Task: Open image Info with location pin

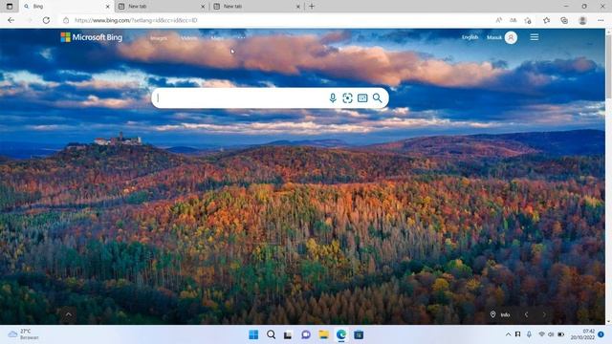Action: [500, 314]
